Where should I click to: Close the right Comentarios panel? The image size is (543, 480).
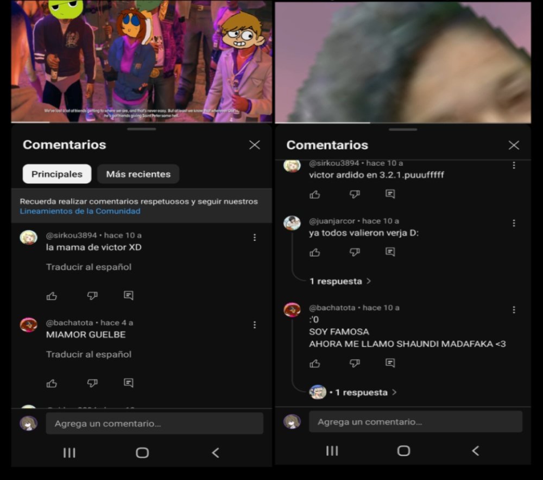click(514, 145)
